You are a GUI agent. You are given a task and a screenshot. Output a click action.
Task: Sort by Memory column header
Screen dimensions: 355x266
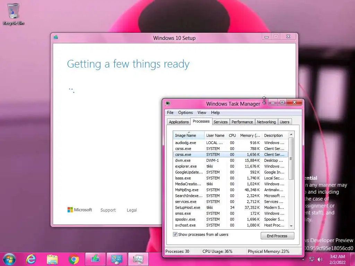click(x=250, y=135)
